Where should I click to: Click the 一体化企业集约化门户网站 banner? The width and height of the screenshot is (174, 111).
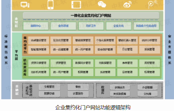(91, 15)
